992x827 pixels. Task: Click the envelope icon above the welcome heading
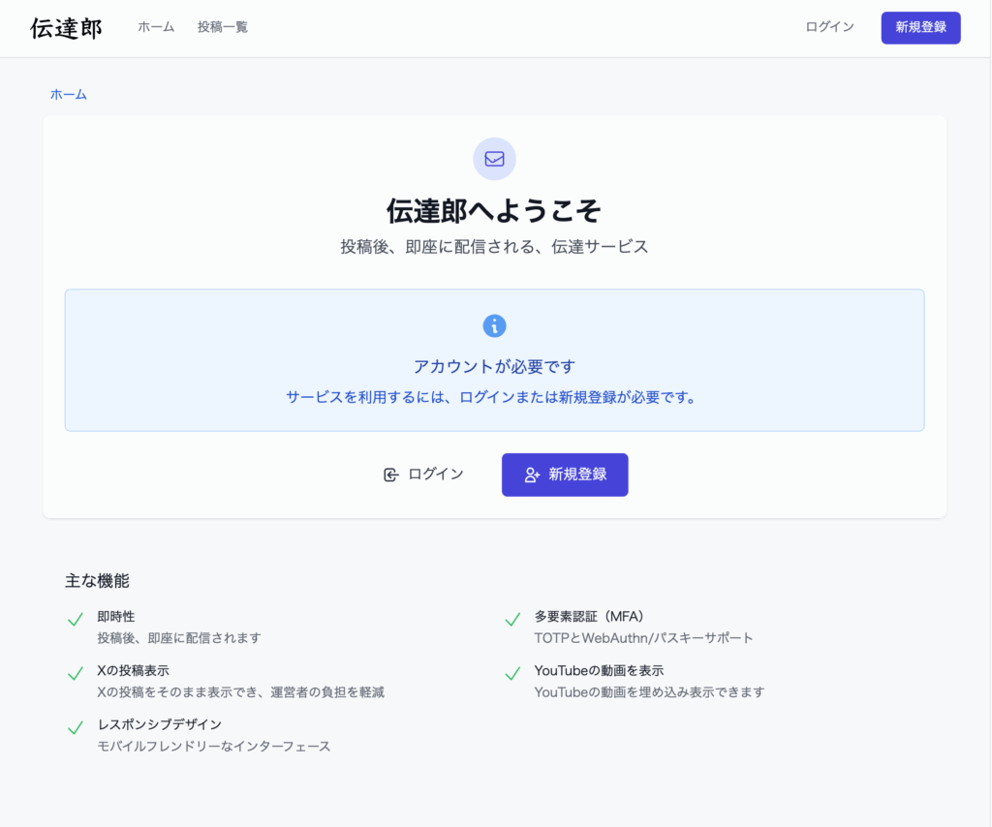coord(494,158)
